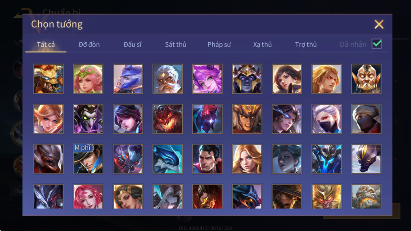This screenshot has width=411, height=231.
Task: Show the Pháp sư heroes tab
Action: click(x=219, y=44)
